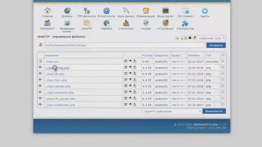Click the file-type icon left of .htaccess

[41, 61]
